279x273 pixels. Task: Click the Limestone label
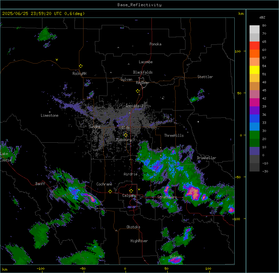coord(50,115)
